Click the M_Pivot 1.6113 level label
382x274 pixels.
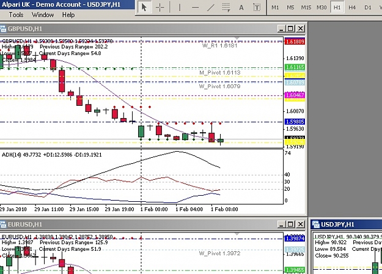[x=220, y=73]
